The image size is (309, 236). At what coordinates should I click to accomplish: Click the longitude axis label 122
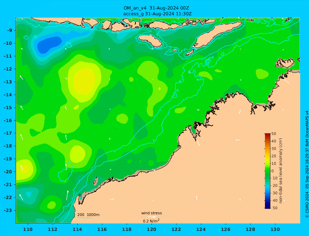point(176,230)
